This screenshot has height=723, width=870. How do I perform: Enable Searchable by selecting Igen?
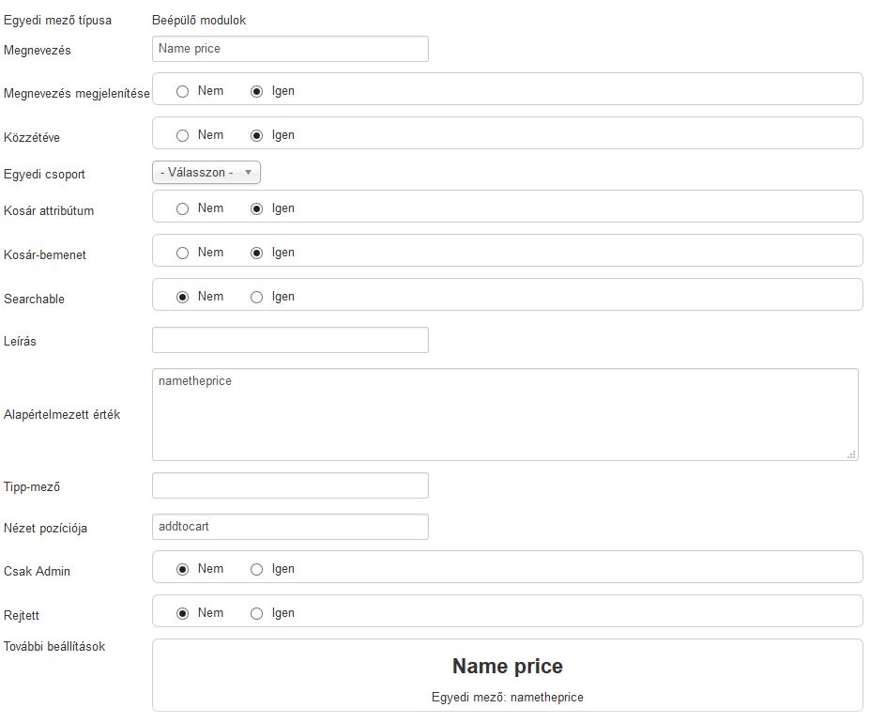[257, 297]
